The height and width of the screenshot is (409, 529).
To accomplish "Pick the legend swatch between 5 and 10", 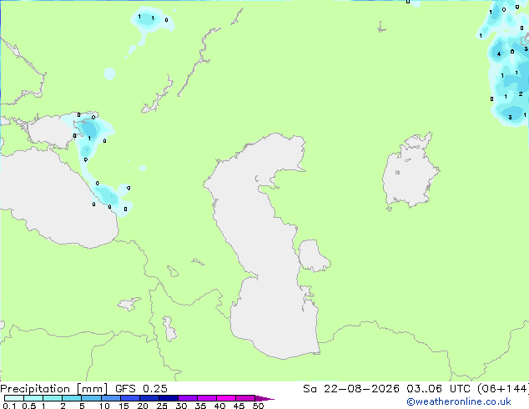I will coord(91,398).
